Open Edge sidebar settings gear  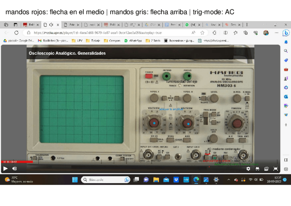tap(286, 169)
